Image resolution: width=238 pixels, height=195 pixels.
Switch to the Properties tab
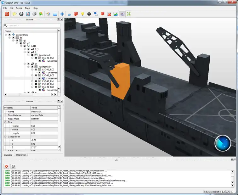coord(21,155)
